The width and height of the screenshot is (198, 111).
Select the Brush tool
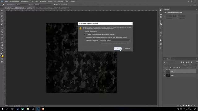coord(2,24)
